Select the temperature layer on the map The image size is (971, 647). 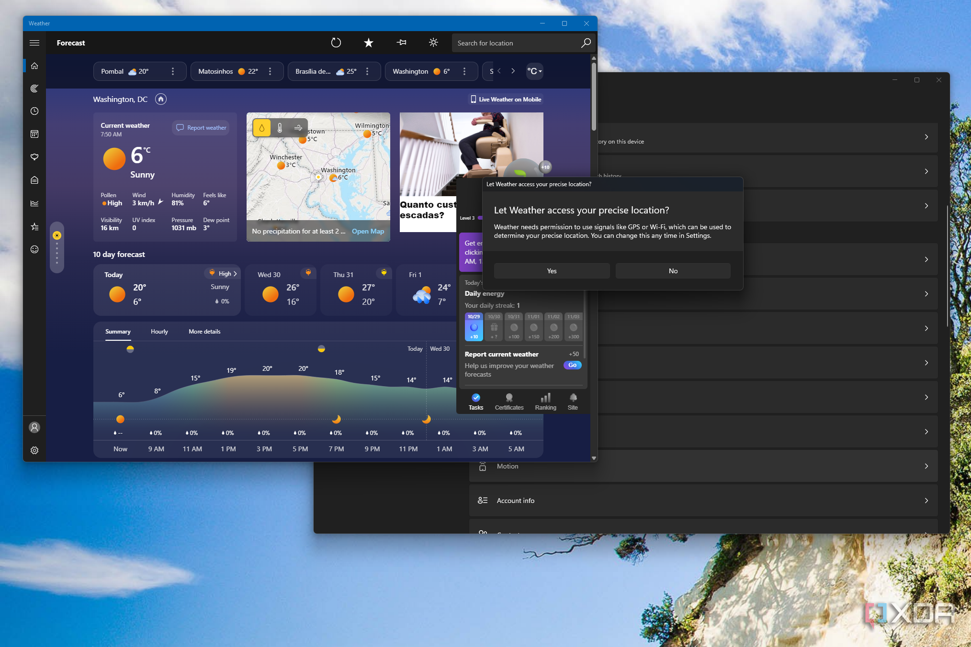[x=280, y=128]
